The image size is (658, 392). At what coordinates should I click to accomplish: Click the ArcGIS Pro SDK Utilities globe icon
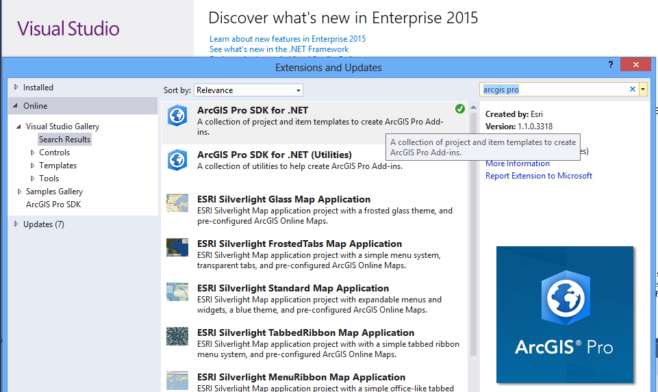(x=177, y=160)
